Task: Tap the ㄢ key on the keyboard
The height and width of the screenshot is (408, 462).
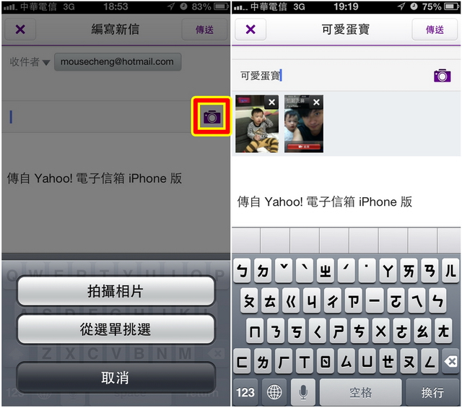Action: pyautogui.click(x=430, y=270)
